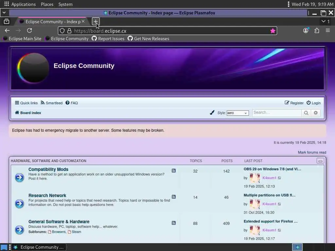Open last post OBS 29 on Windows 7/8
This screenshot has height=251, width=335.
(x=272, y=169)
